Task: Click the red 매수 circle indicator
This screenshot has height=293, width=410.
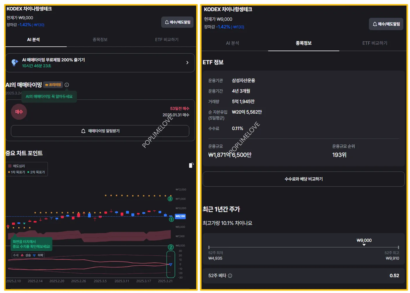Action: pyautogui.click(x=19, y=112)
